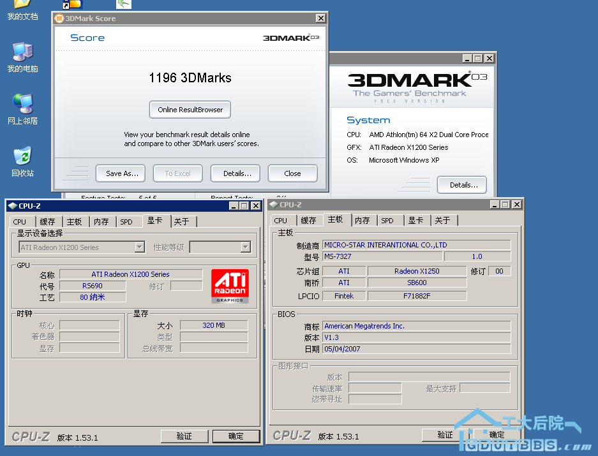
Task: Switch to CPU tab in left CPU-Z
Action: click(21, 221)
